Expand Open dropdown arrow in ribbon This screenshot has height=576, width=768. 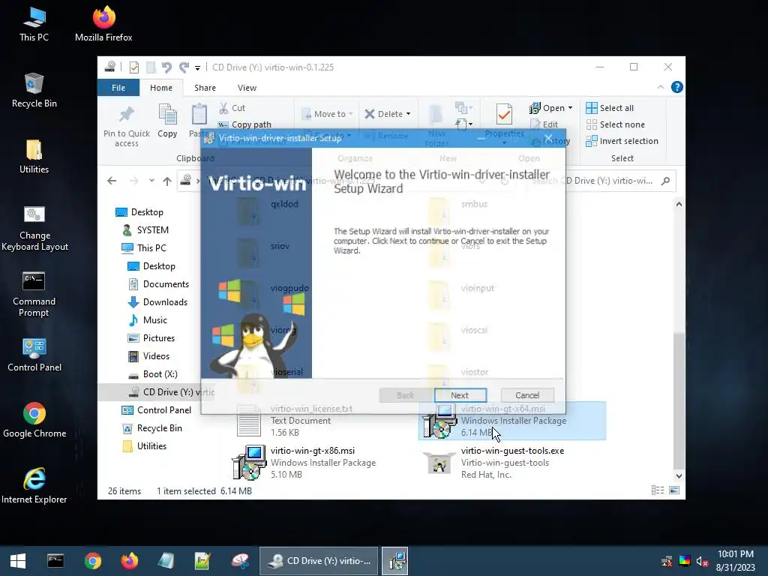[x=570, y=108]
